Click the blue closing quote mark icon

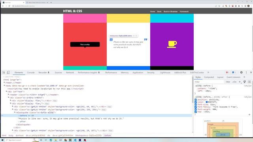145,39
